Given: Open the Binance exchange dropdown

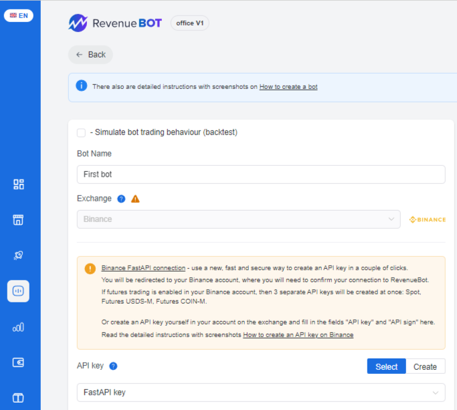Looking at the screenshot, I should point(238,219).
